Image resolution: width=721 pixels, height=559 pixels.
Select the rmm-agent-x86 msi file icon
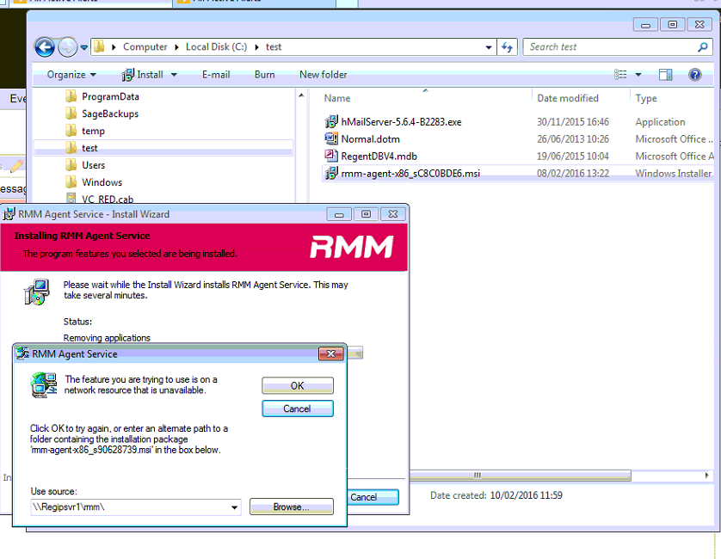pyautogui.click(x=331, y=174)
